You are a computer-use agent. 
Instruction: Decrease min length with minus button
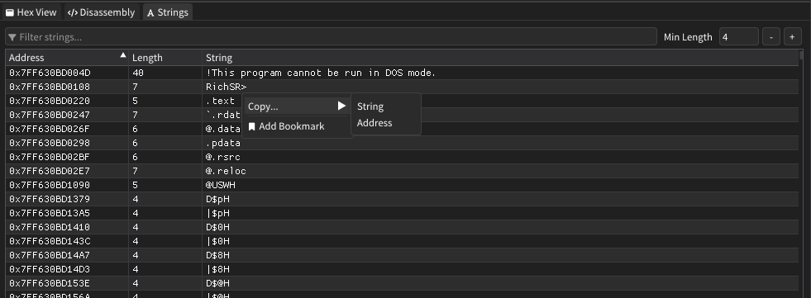pos(771,37)
